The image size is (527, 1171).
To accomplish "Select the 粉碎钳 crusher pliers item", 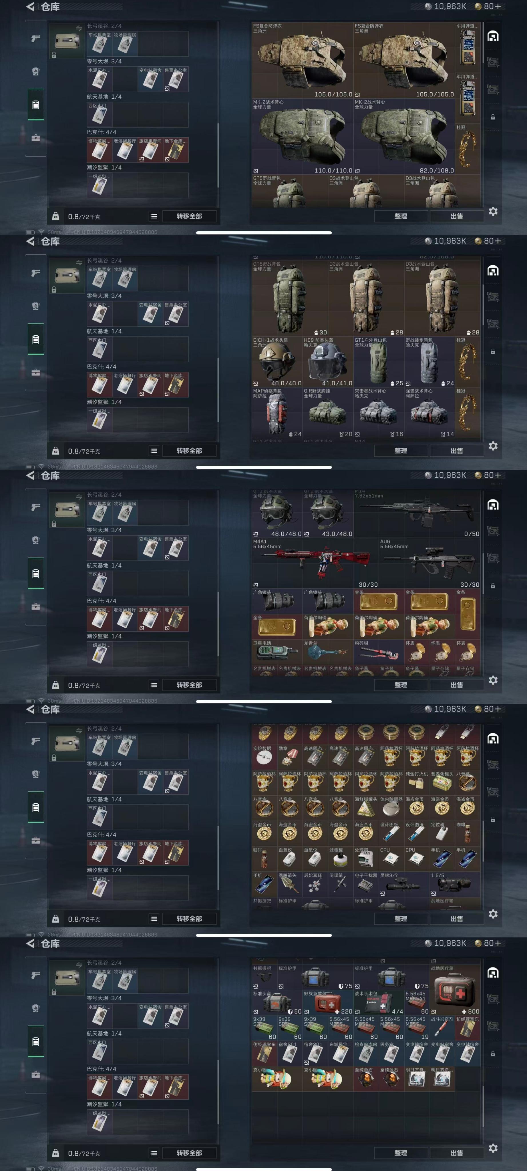I will click(378, 652).
